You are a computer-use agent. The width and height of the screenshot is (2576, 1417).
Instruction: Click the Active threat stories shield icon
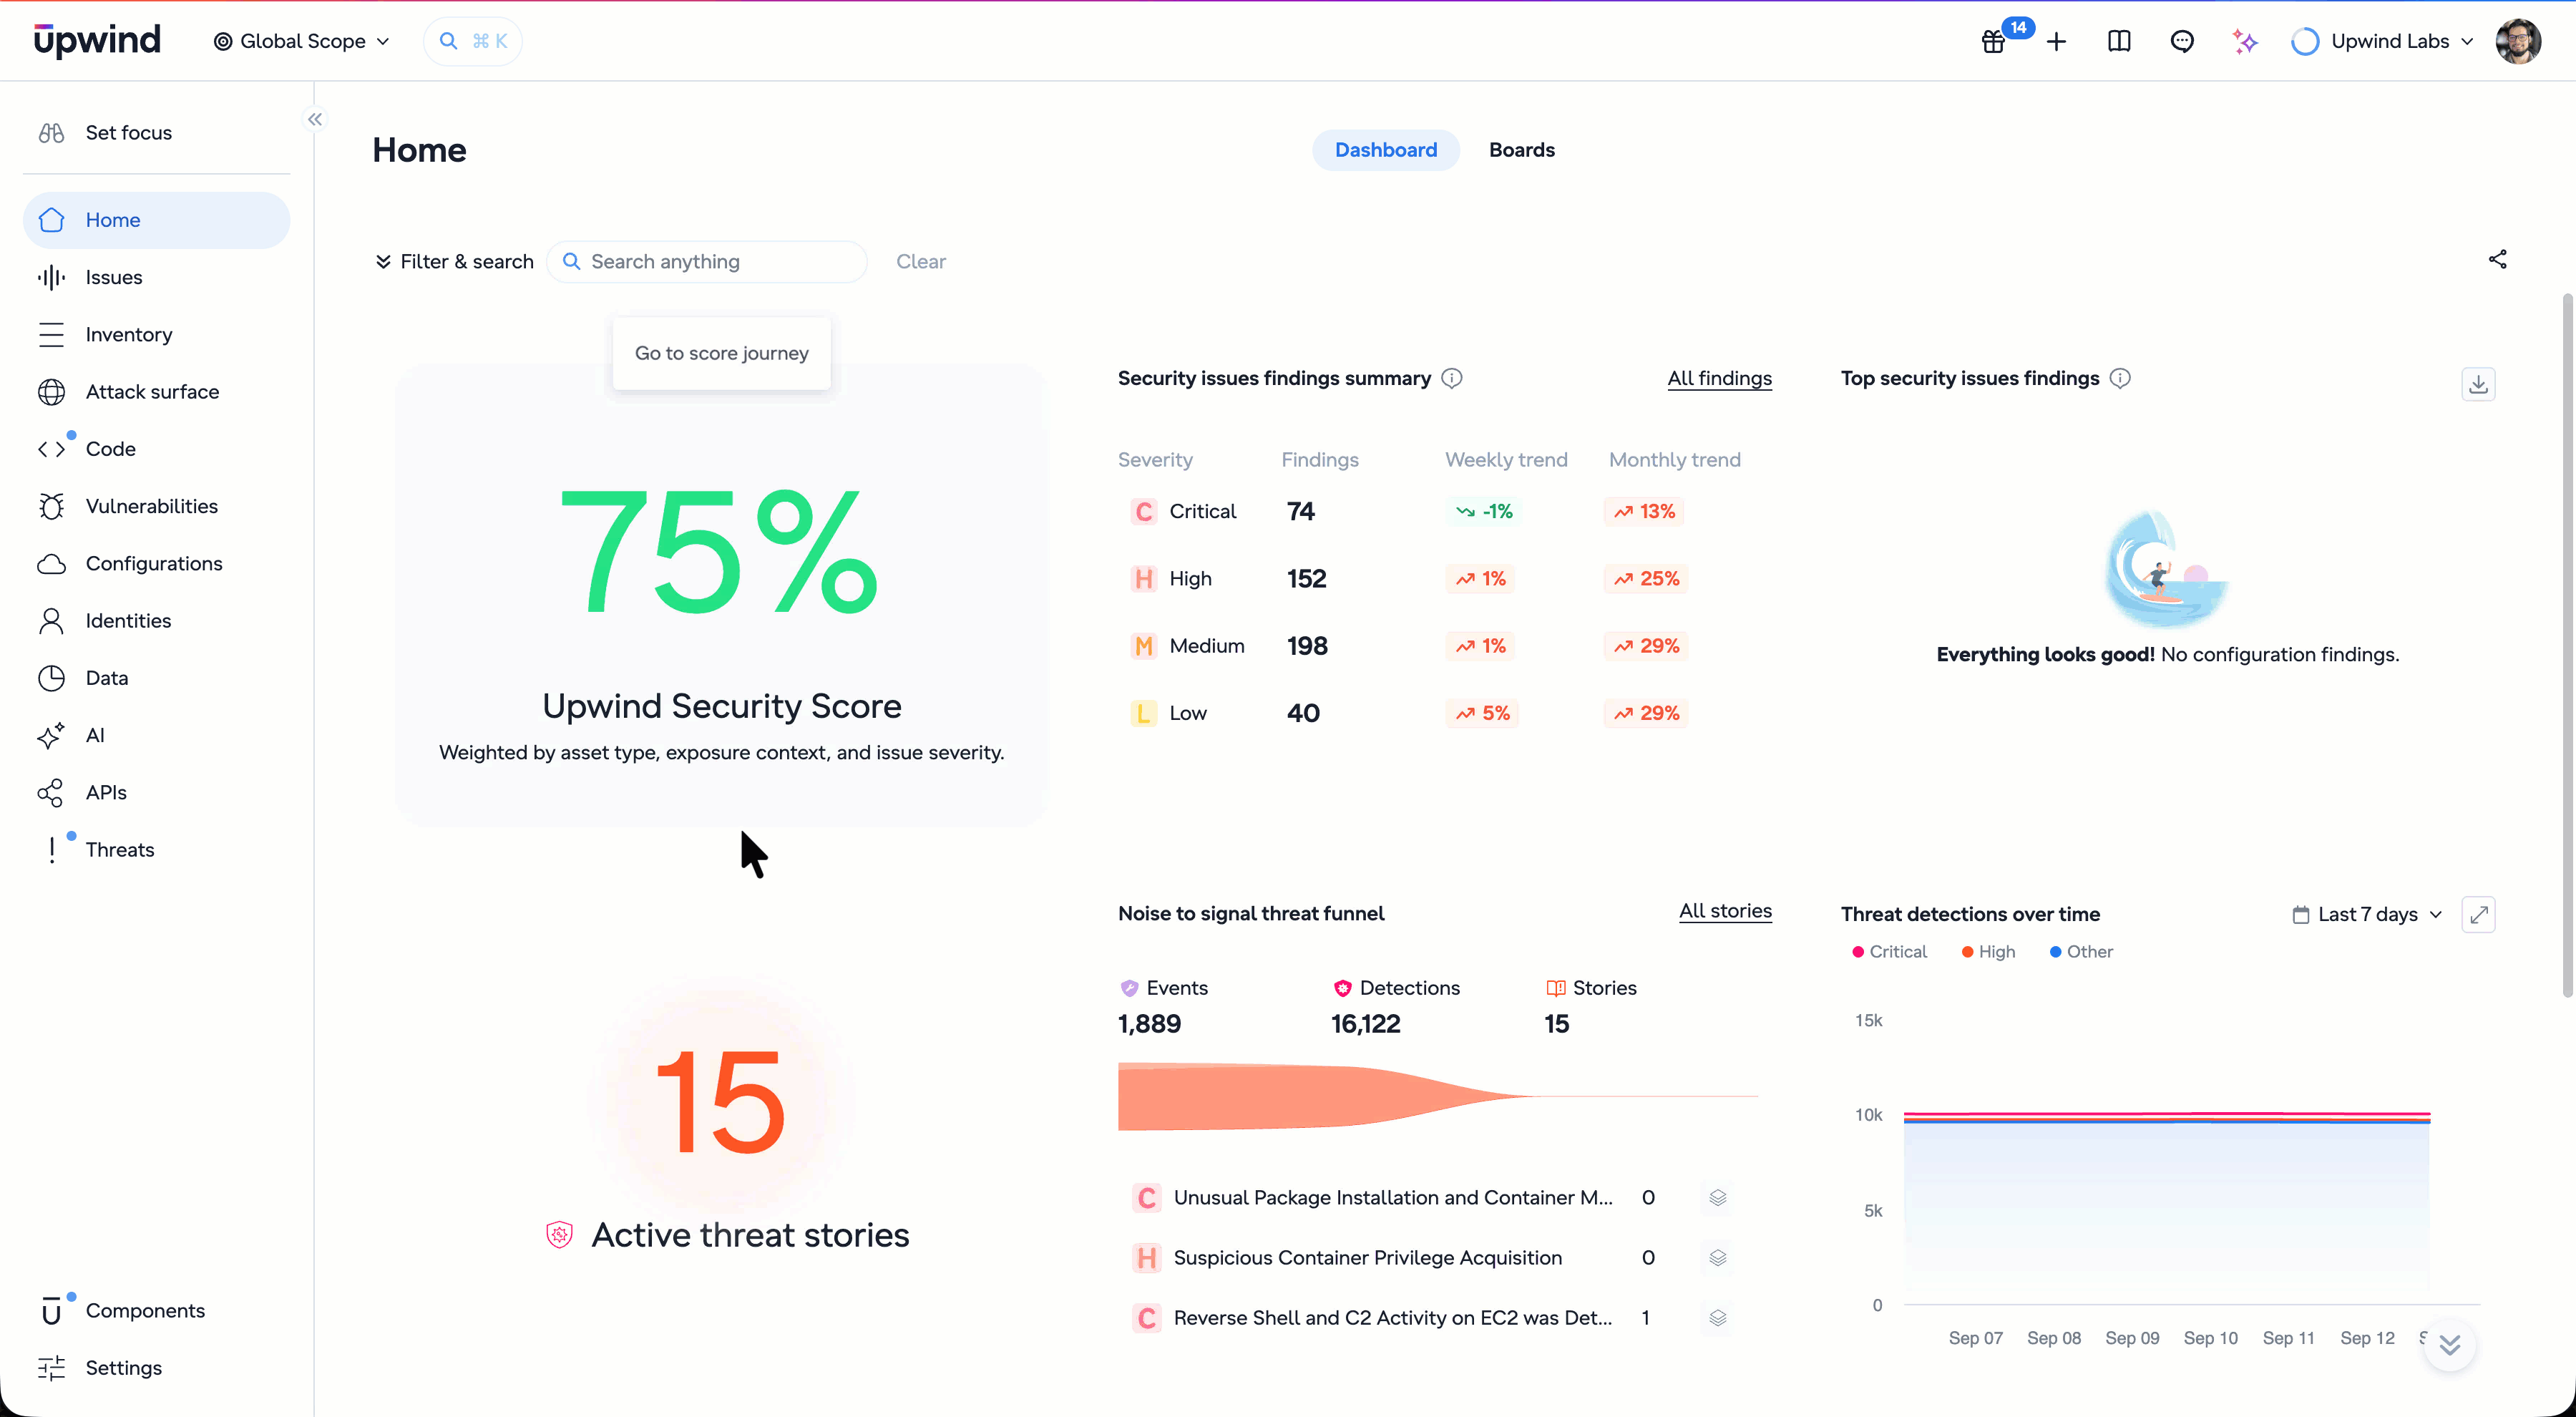(x=559, y=1235)
